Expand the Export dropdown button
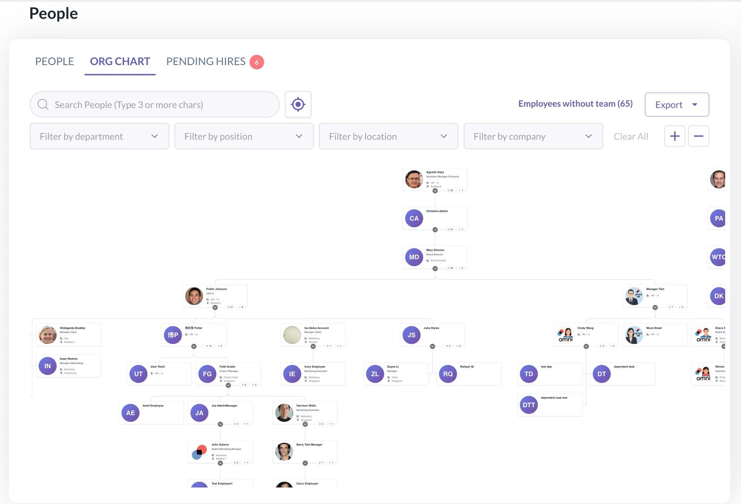The width and height of the screenshot is (741, 504). 676,105
